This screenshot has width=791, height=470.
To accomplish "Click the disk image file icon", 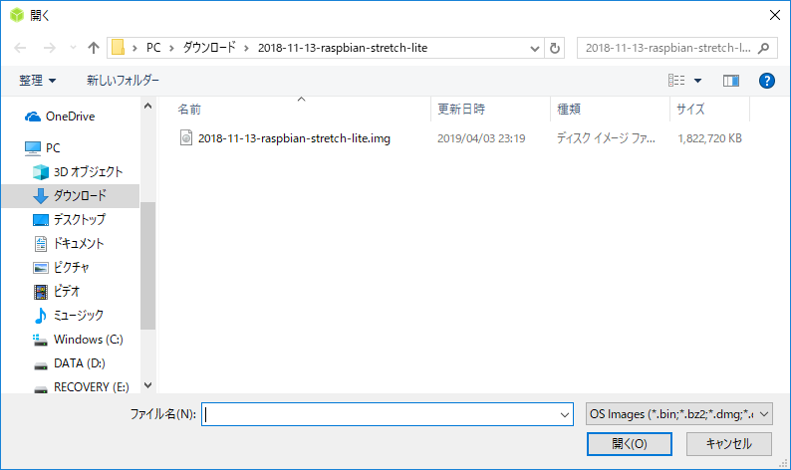I will click(x=186, y=137).
